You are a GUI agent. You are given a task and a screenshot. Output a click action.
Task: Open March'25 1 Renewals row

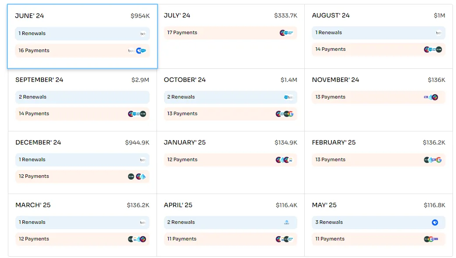(82, 222)
